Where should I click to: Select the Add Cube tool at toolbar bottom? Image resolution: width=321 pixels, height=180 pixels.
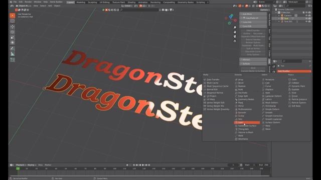[x=13, y=60]
